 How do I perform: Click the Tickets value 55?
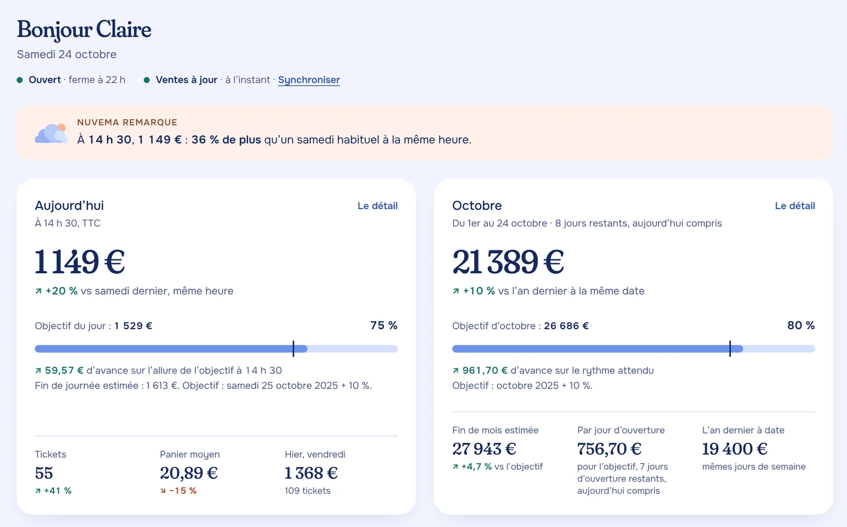click(44, 473)
